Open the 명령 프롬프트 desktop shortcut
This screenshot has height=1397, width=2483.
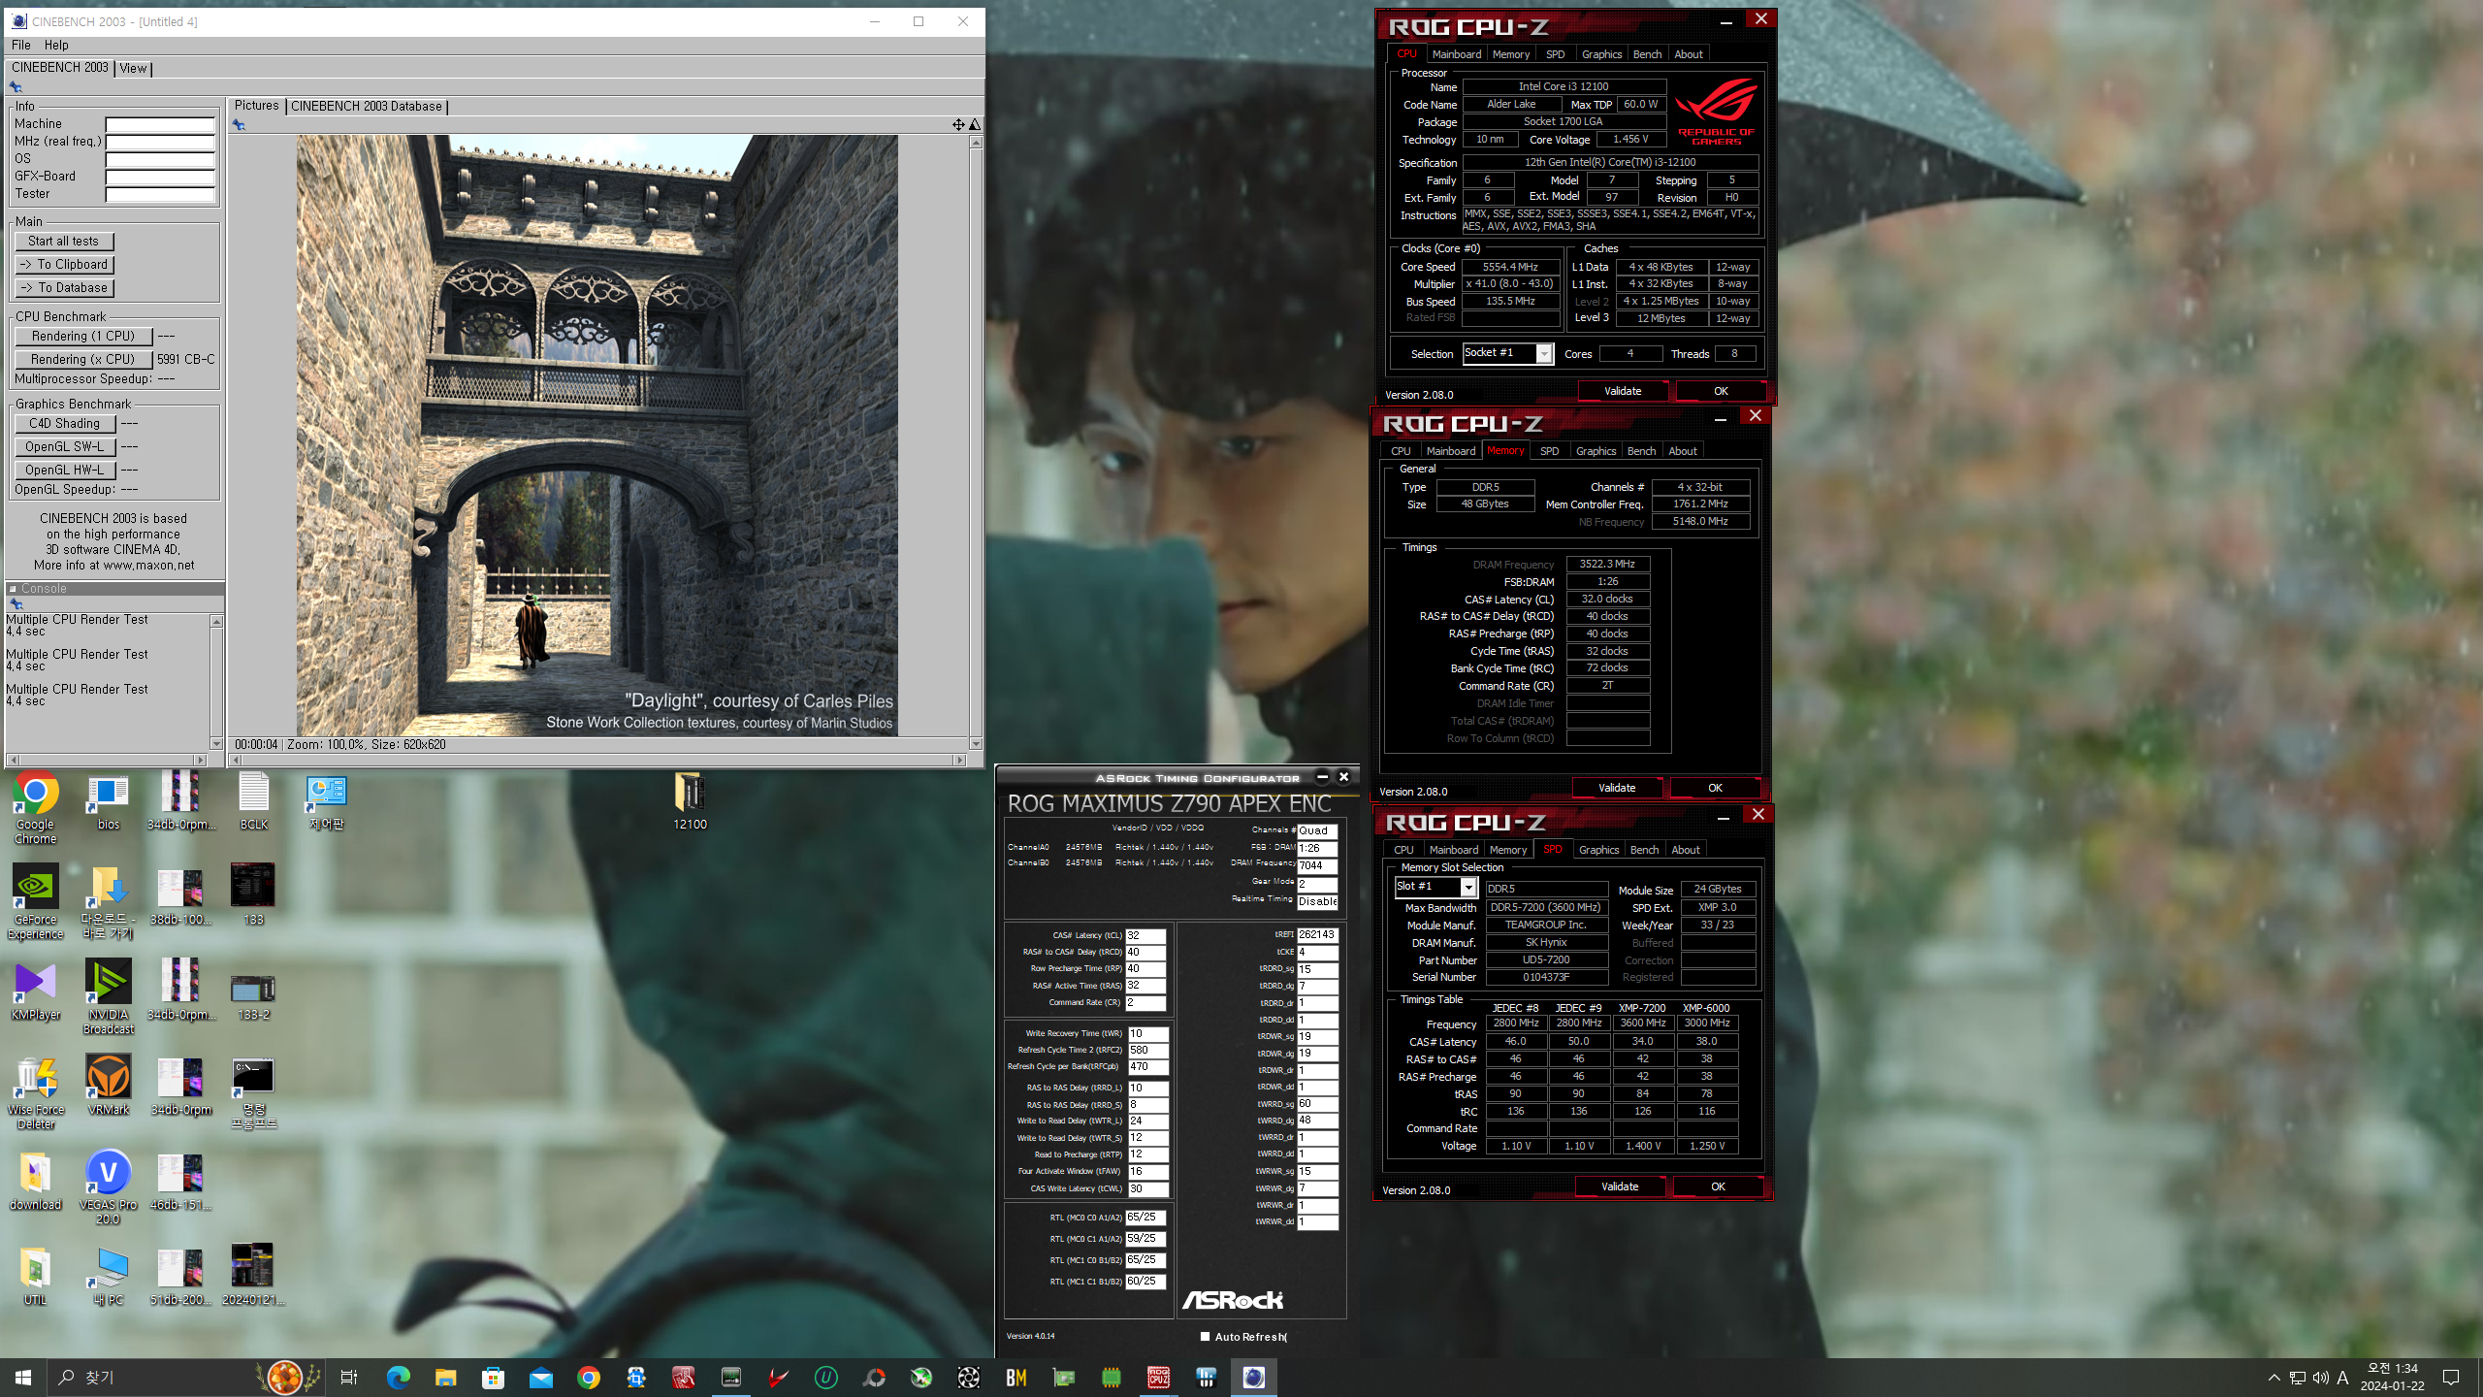[253, 1092]
